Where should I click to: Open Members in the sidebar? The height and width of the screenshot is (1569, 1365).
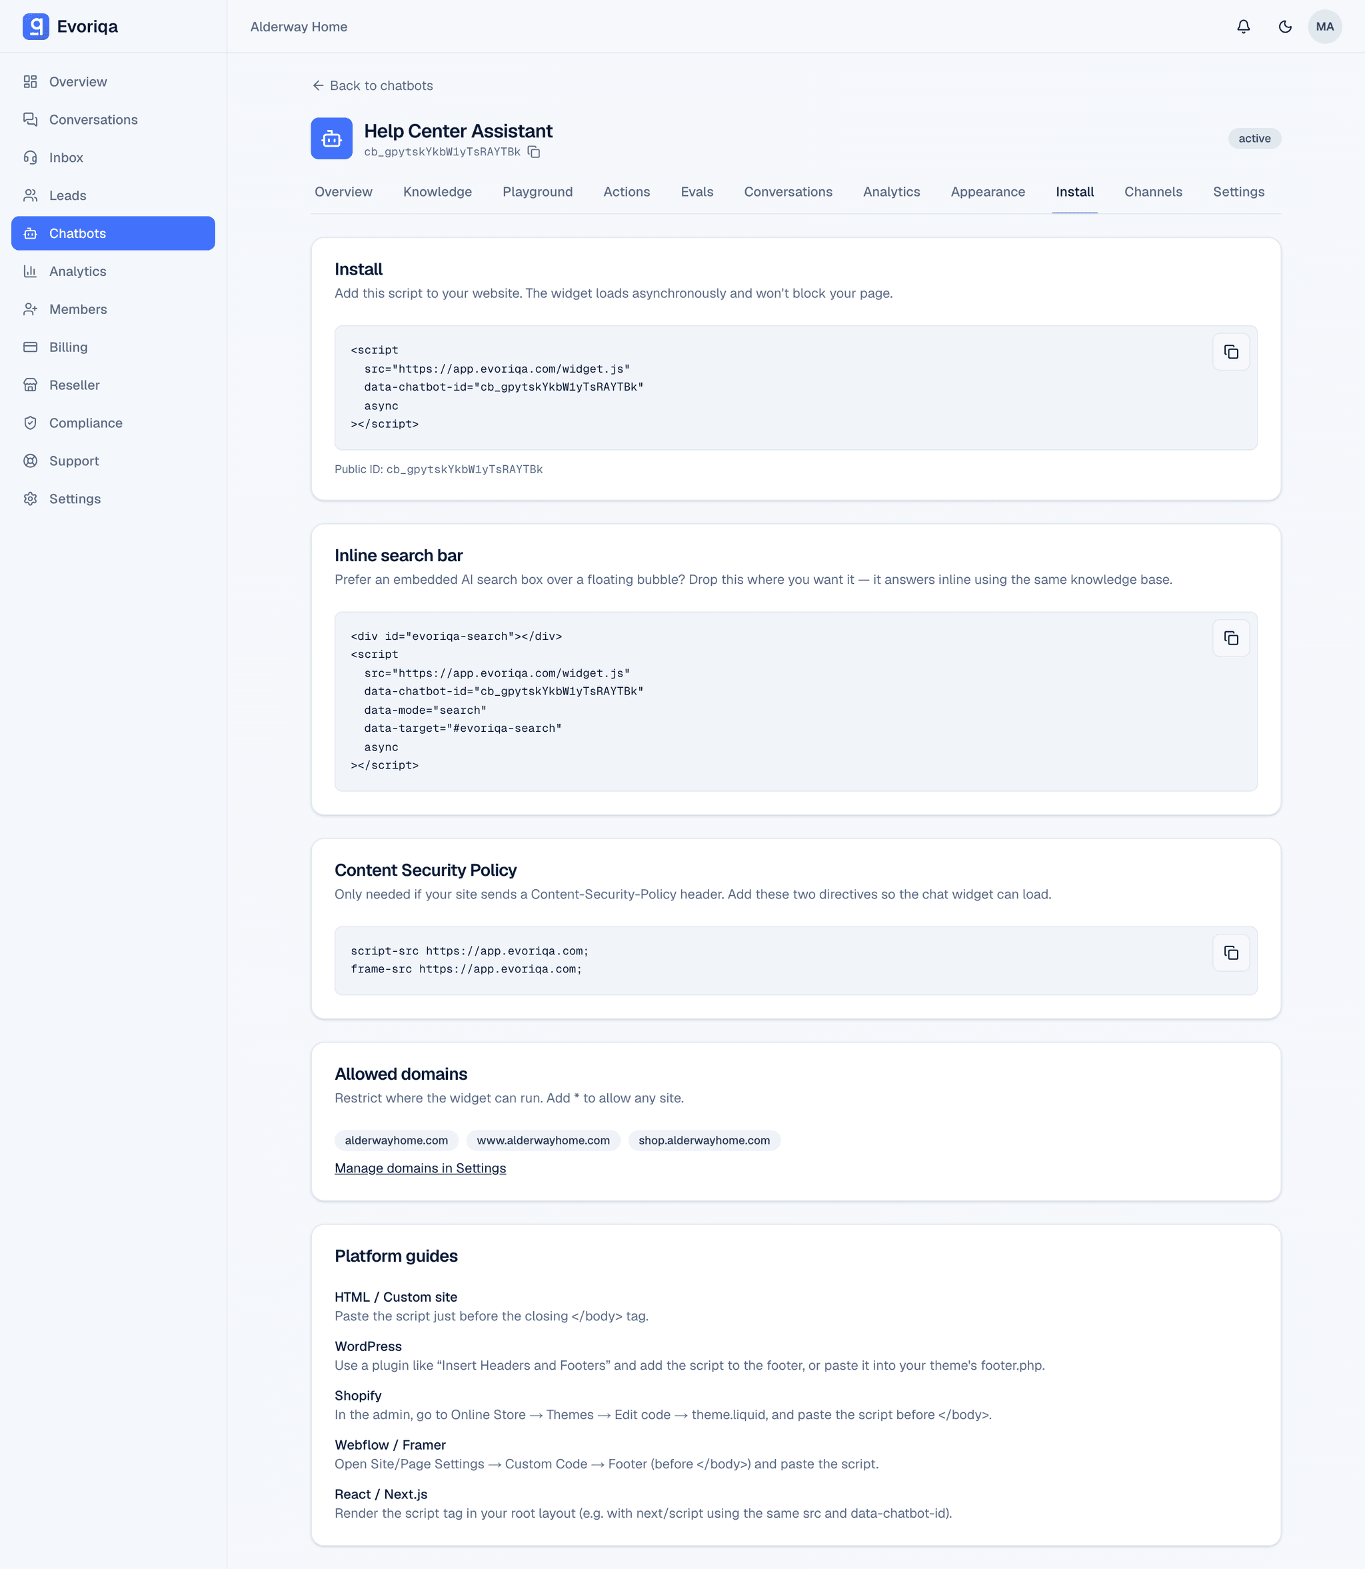pyautogui.click(x=113, y=309)
